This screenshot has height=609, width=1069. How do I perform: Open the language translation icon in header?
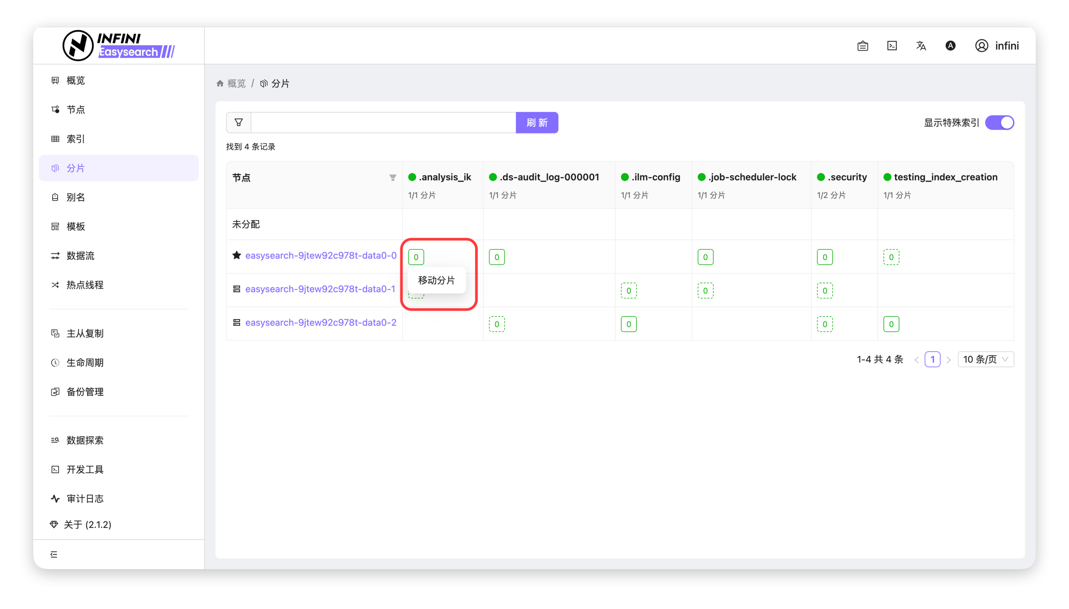click(921, 45)
